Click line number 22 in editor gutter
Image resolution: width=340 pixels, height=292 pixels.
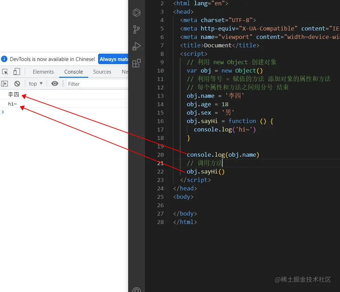(x=160, y=172)
